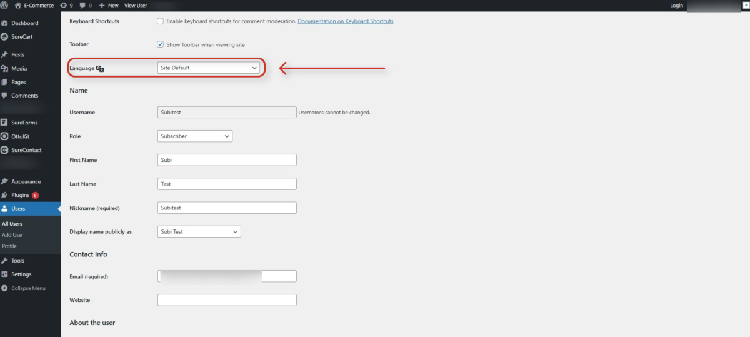This screenshot has width=750, height=337.
Task: Open the Pages menu label
Action: [x=19, y=82]
